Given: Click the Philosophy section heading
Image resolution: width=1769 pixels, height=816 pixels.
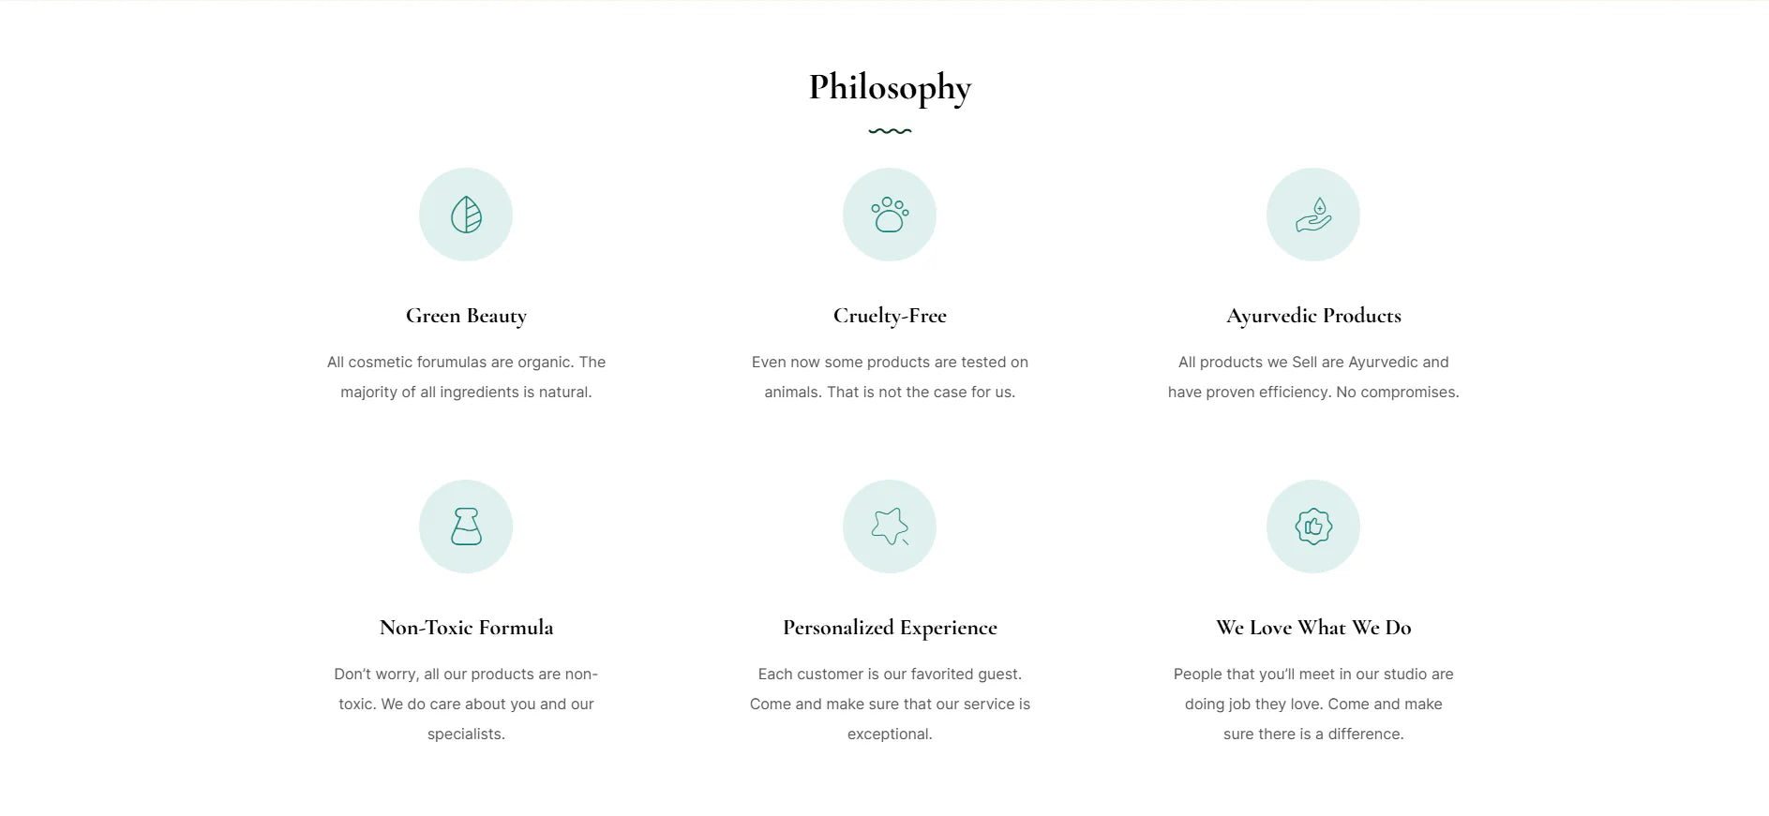Looking at the screenshot, I should coord(890,87).
